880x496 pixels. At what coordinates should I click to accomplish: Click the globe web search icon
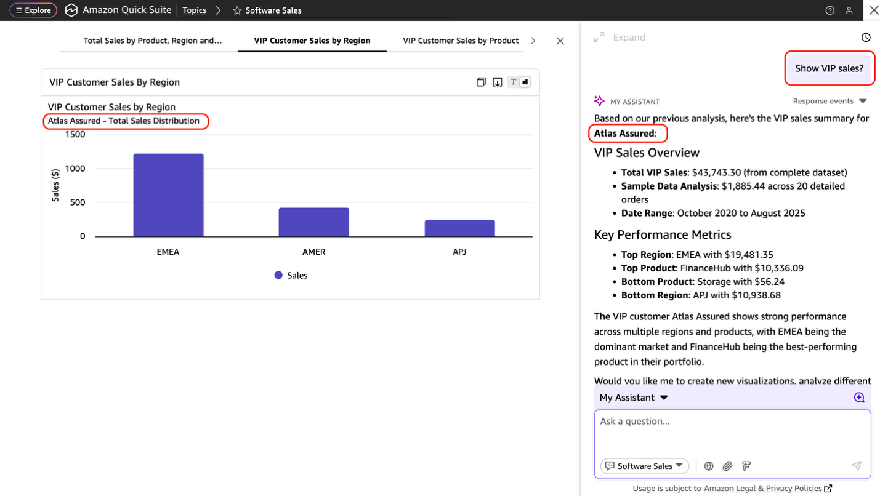(709, 466)
